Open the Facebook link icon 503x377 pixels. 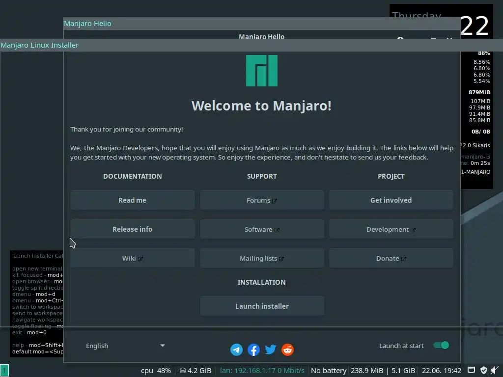[x=253, y=350]
